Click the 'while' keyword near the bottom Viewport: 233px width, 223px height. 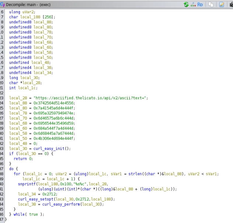pos(19,214)
